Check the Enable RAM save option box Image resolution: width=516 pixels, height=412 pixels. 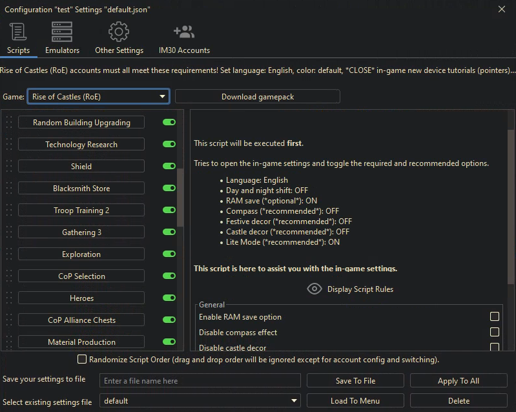(494, 316)
